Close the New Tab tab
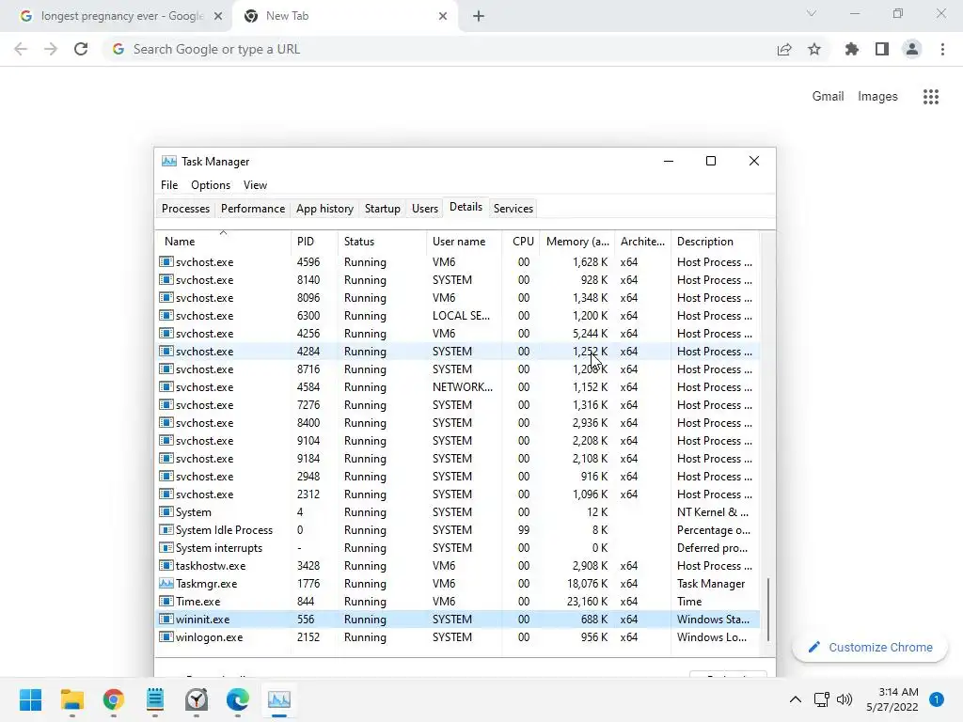The width and height of the screenshot is (963, 722). tap(443, 16)
